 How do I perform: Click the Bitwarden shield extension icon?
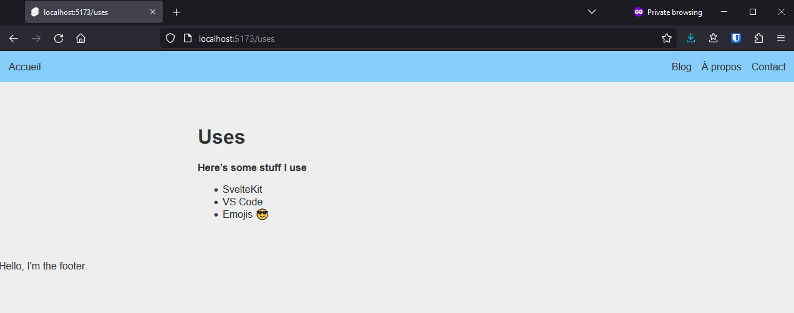click(736, 39)
